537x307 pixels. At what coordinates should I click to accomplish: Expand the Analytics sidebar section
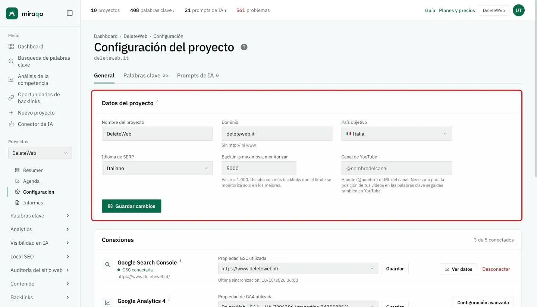pos(40,229)
